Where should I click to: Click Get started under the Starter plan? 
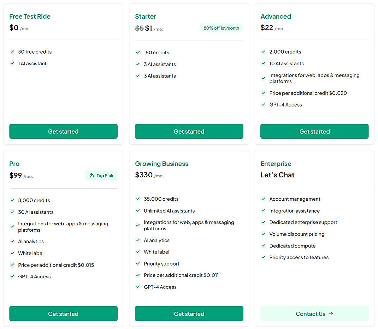(x=189, y=131)
